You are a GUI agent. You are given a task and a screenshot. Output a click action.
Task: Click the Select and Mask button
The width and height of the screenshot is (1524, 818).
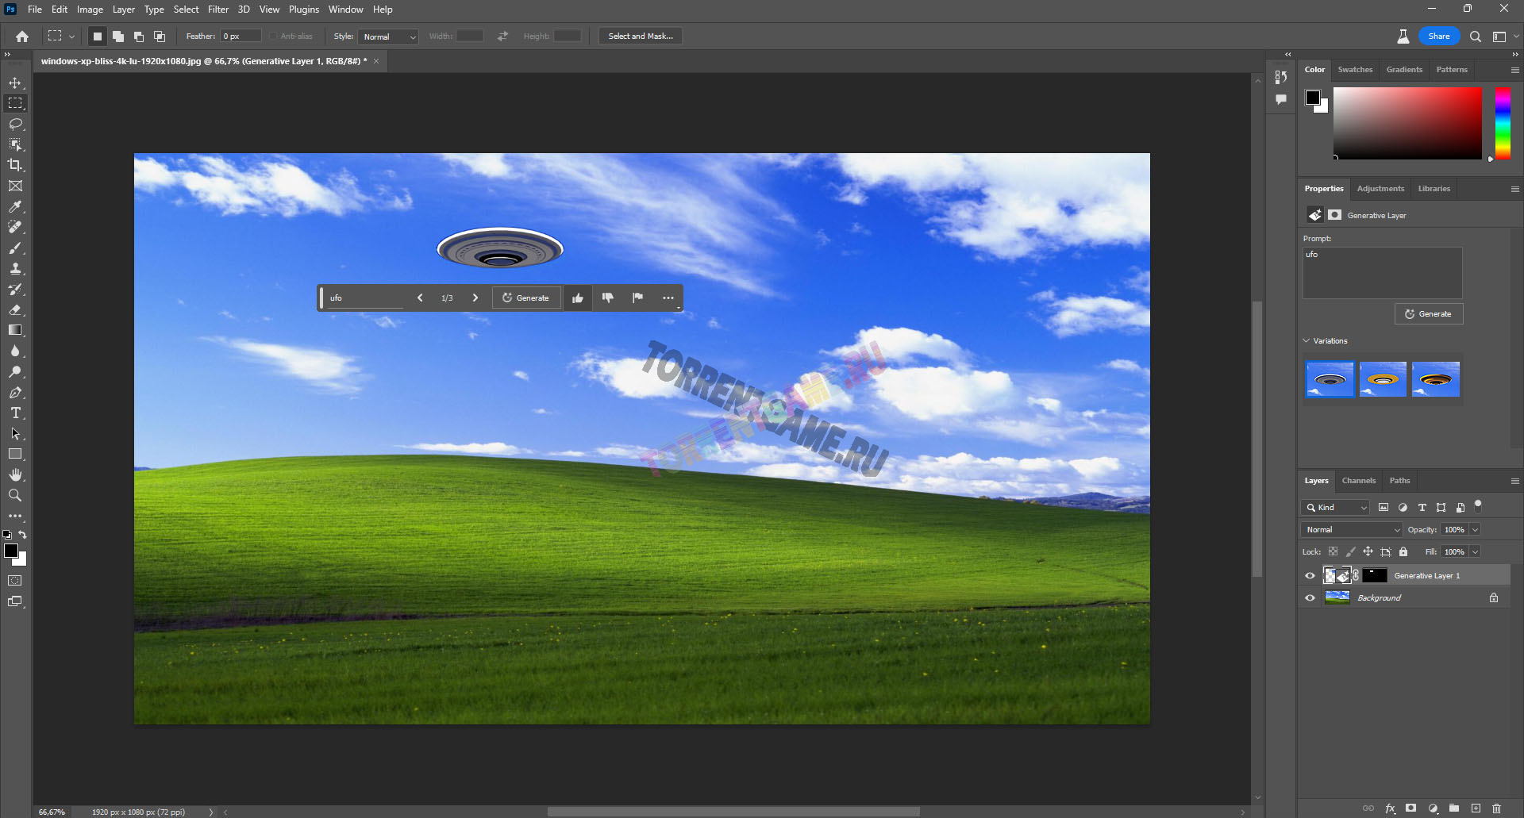click(640, 36)
